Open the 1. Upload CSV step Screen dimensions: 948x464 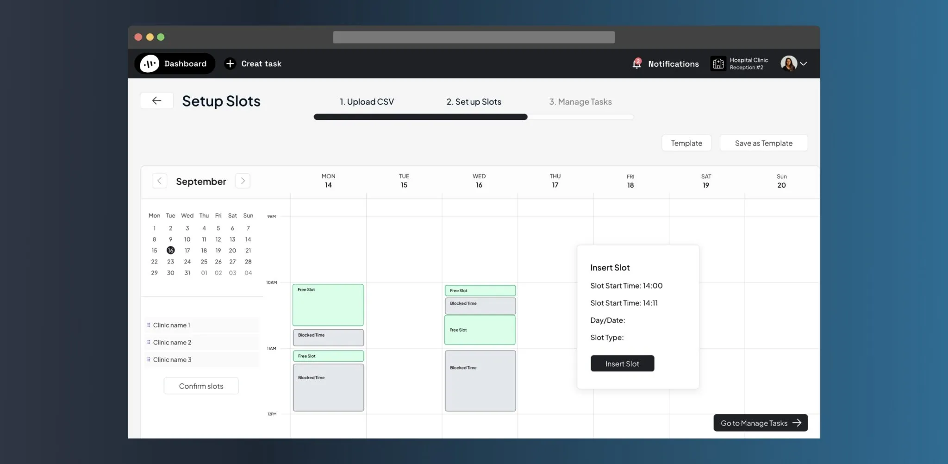(x=367, y=102)
